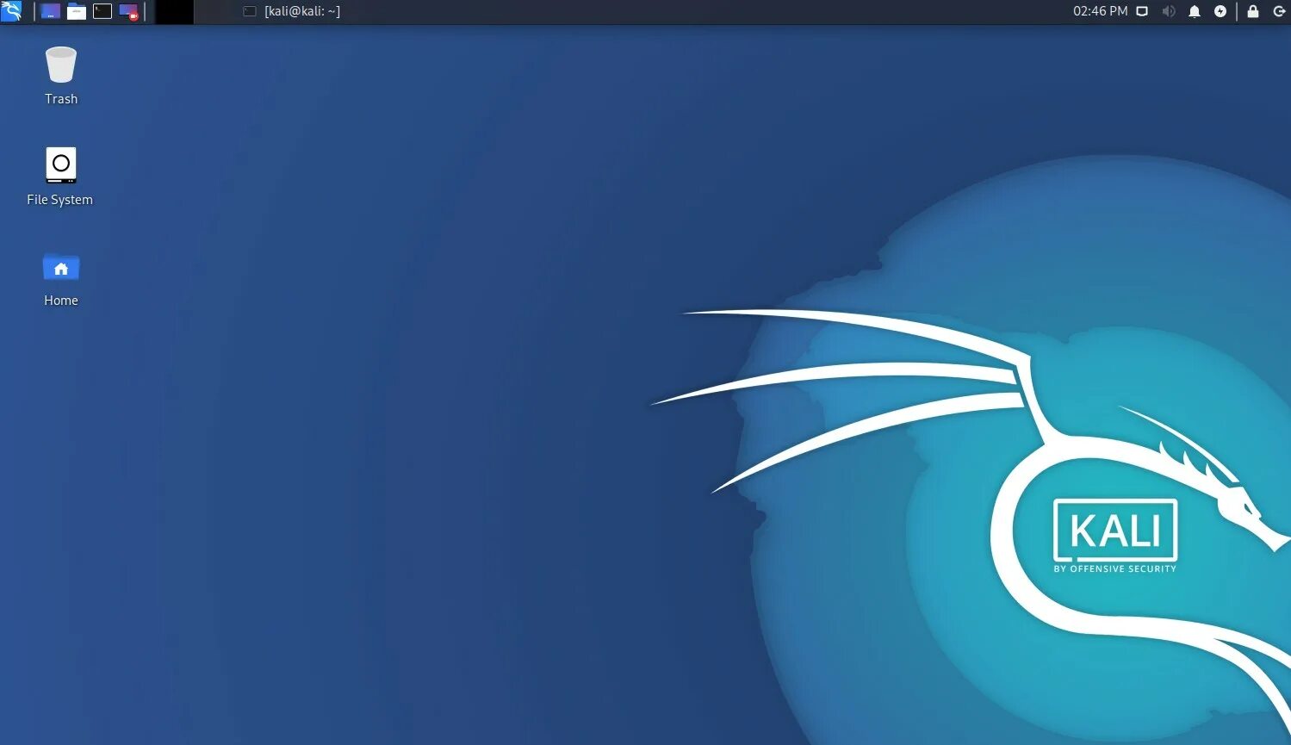Show notifications via the bell icon
Image resolution: width=1291 pixels, height=745 pixels.
(1195, 11)
